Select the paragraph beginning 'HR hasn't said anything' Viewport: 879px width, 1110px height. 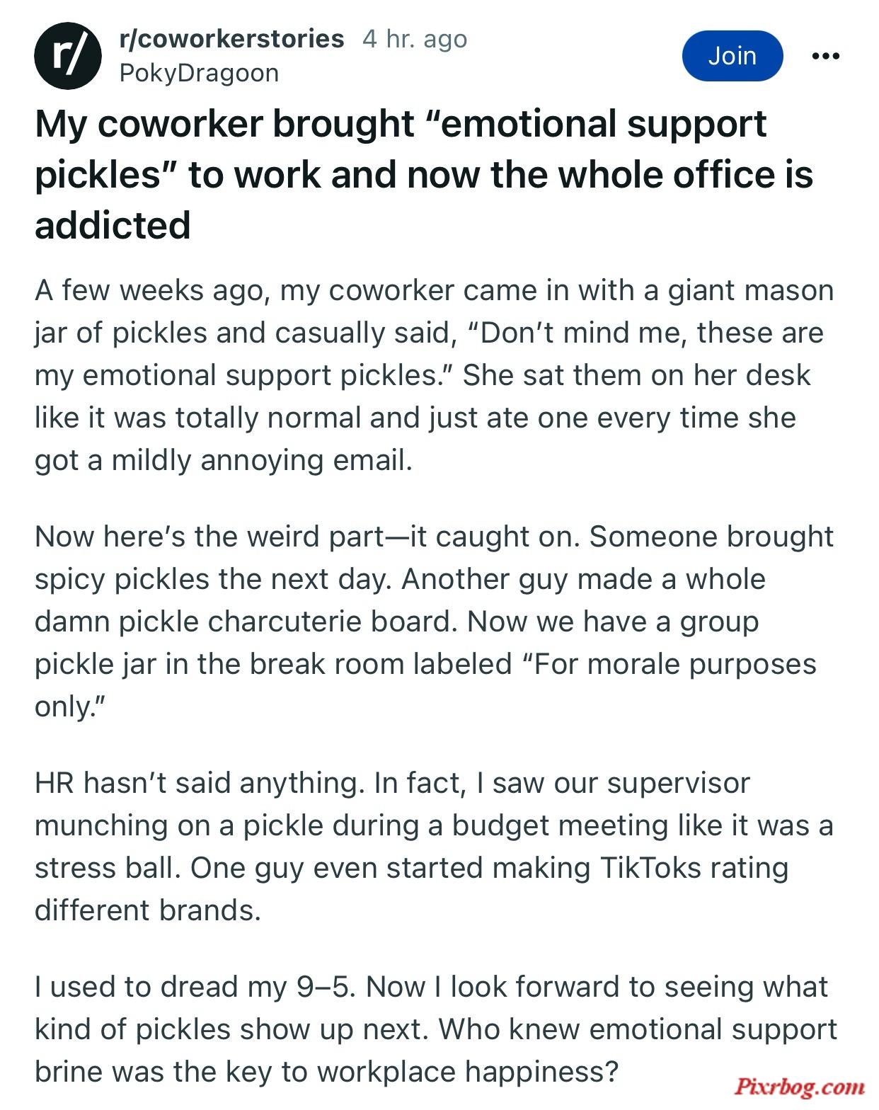pos(435,847)
